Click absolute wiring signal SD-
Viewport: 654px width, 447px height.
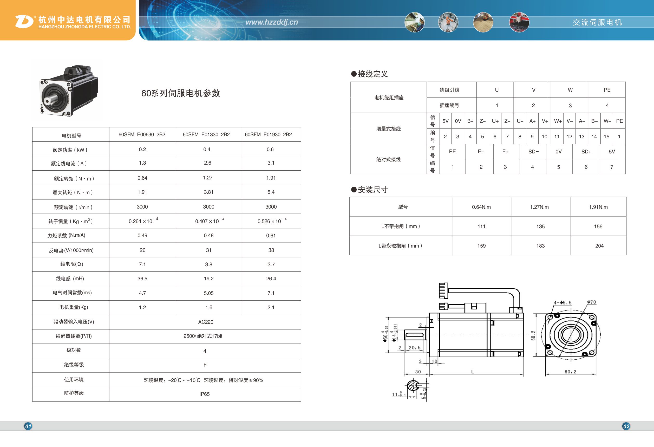[x=533, y=151]
